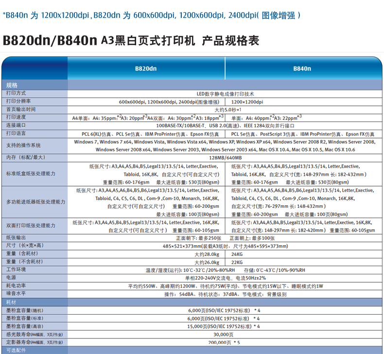This screenshot has width=384, height=354.
Task: Select the '128MB/640MB' memory value
Action: [226, 158]
